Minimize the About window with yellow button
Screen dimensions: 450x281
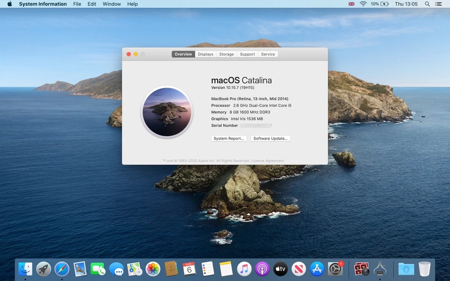[x=136, y=54]
